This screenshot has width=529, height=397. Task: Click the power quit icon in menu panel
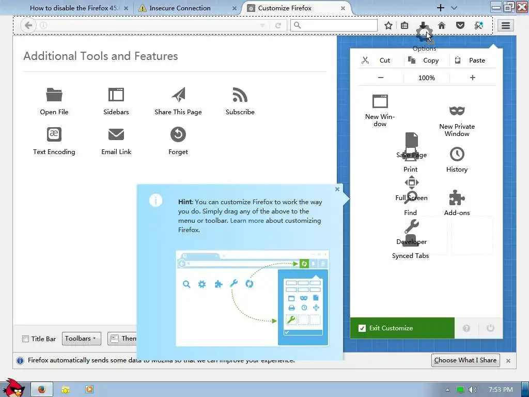tap(490, 328)
